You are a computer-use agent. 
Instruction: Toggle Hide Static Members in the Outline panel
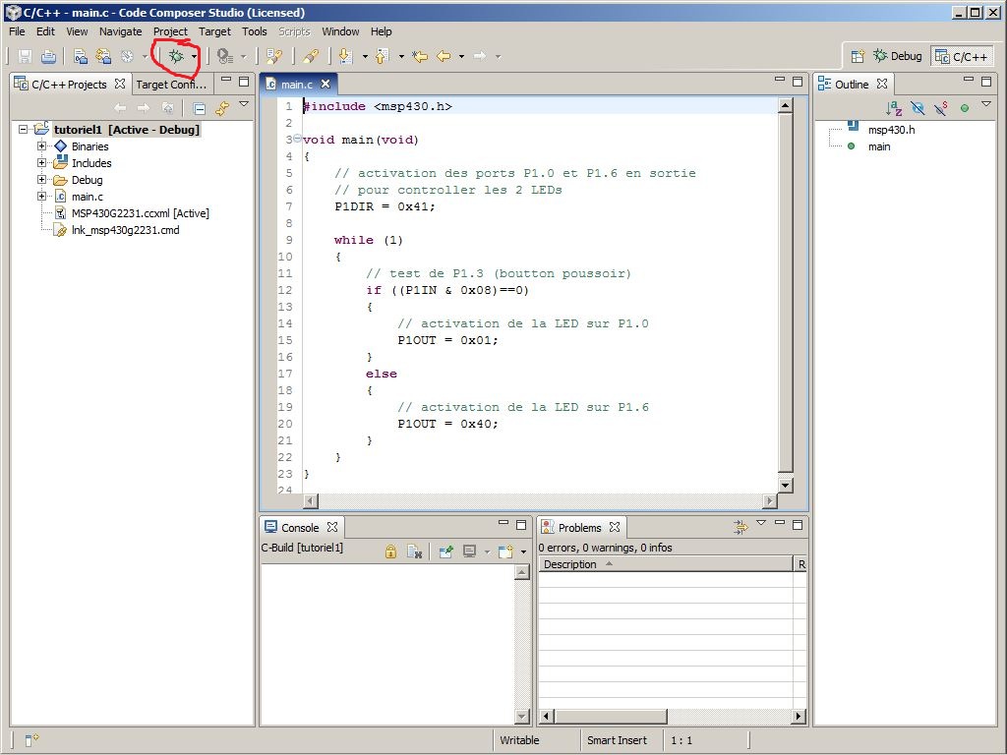pyautogui.click(x=941, y=108)
